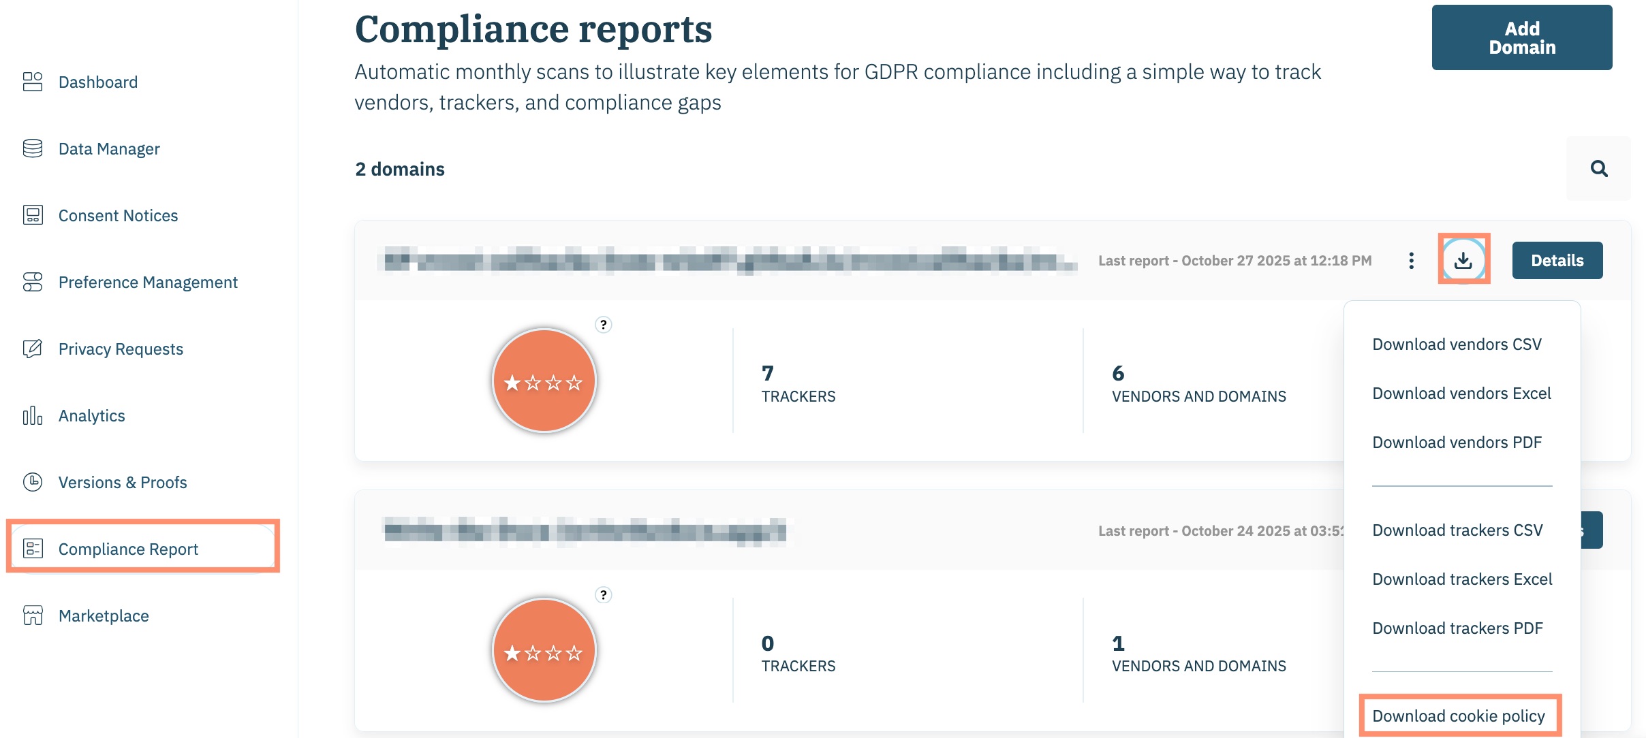Open Analytics from the sidebar

91,416
